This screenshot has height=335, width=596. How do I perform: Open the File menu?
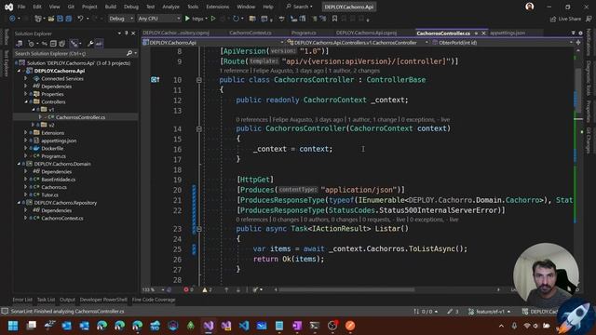pyautogui.click(x=21, y=7)
